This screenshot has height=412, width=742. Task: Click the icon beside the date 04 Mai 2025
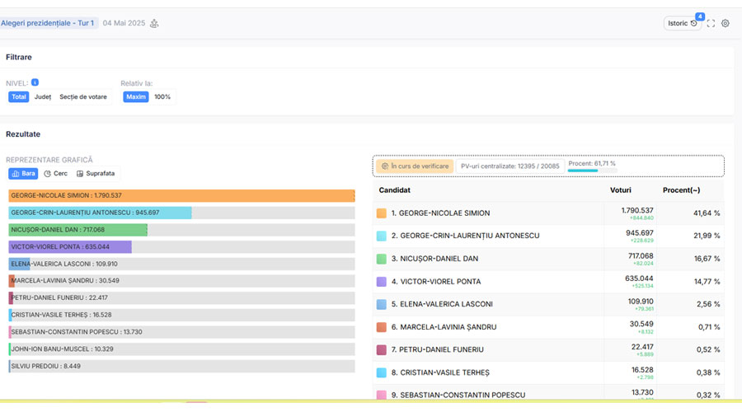tap(154, 23)
